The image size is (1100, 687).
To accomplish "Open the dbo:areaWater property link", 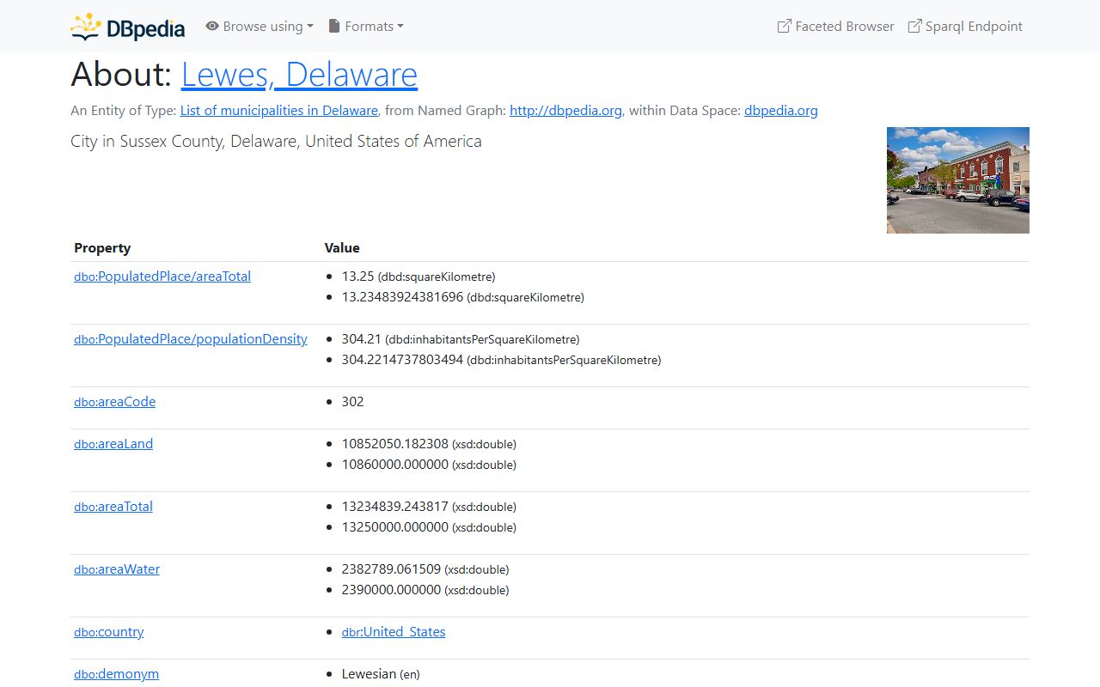I will click(117, 569).
